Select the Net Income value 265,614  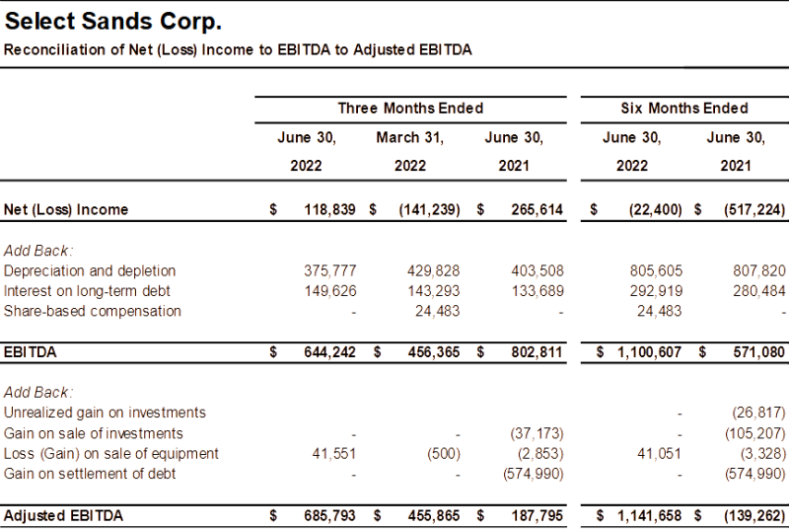(537, 209)
